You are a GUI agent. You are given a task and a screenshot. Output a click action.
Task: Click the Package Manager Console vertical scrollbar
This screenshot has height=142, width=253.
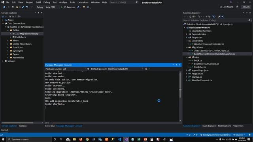tap(180, 85)
